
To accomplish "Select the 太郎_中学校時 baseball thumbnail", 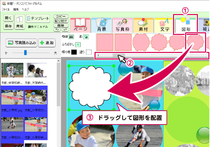I will click(12, 70).
